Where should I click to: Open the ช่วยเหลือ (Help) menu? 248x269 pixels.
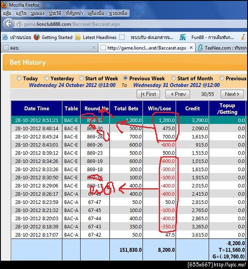coord(118,13)
